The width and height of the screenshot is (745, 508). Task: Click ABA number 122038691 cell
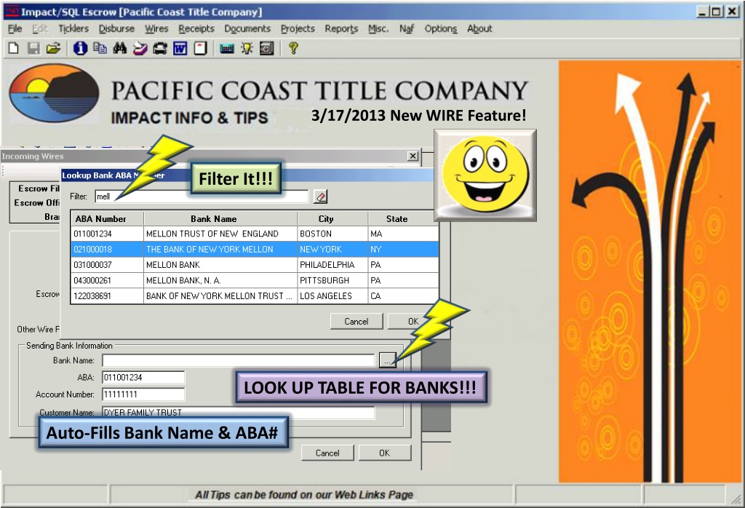pyautogui.click(x=108, y=295)
